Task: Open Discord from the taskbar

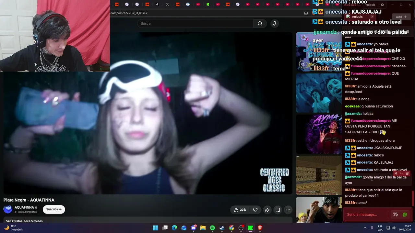Action: (x=194, y=228)
